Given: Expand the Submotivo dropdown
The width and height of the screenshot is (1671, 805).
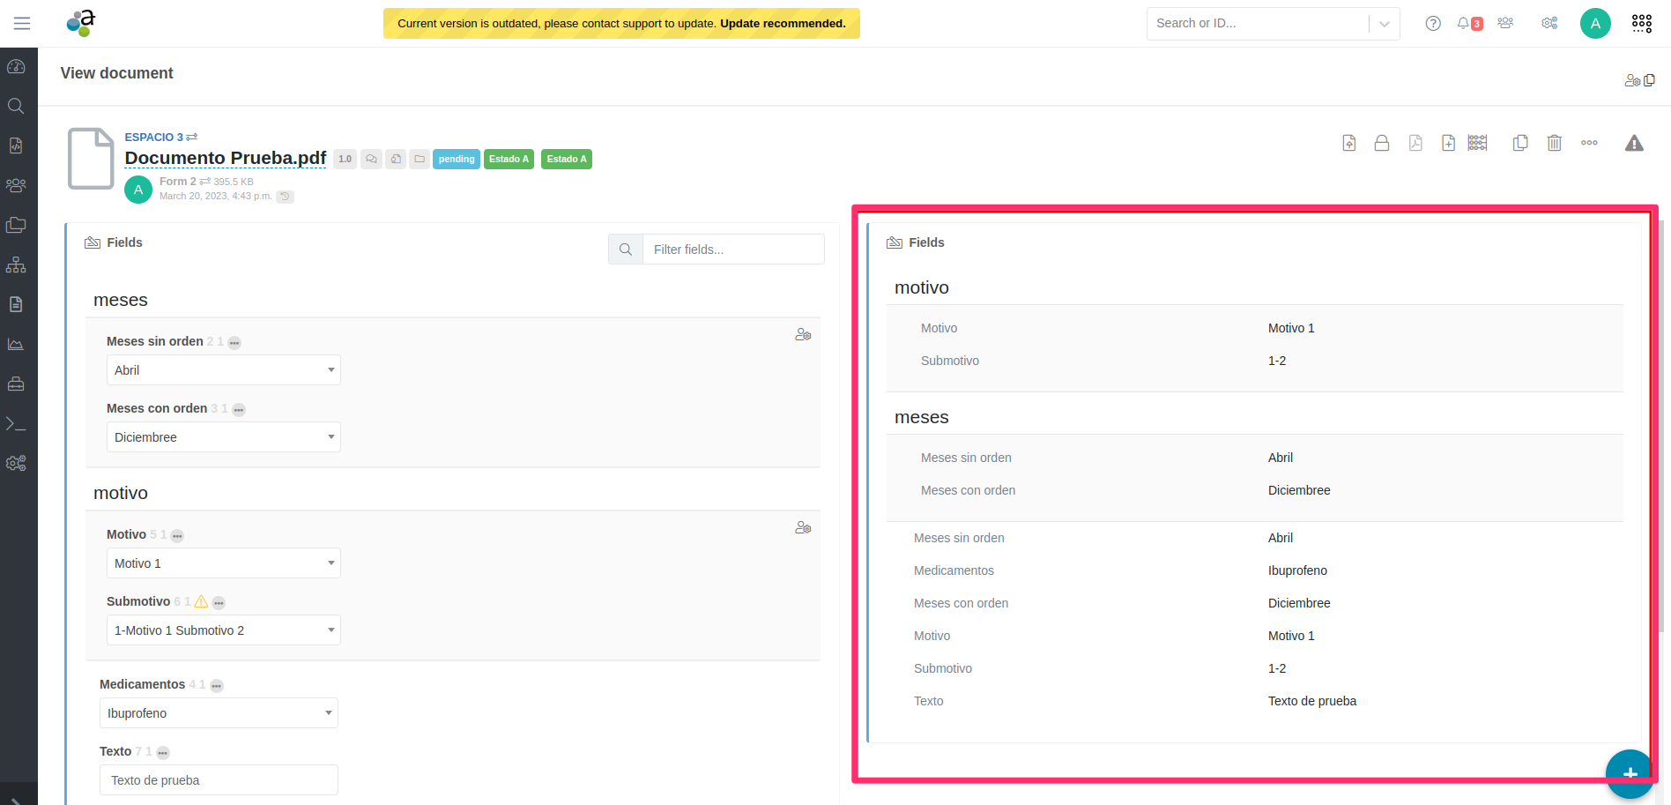Looking at the screenshot, I should coord(223,630).
